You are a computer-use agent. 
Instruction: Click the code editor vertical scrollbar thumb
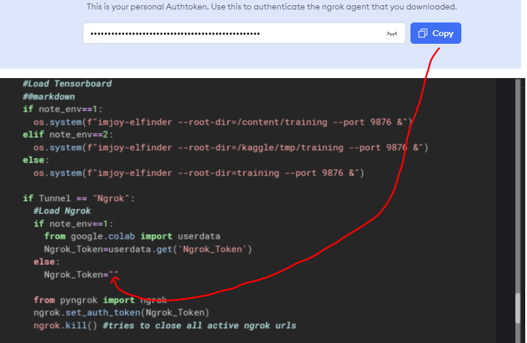point(519,308)
